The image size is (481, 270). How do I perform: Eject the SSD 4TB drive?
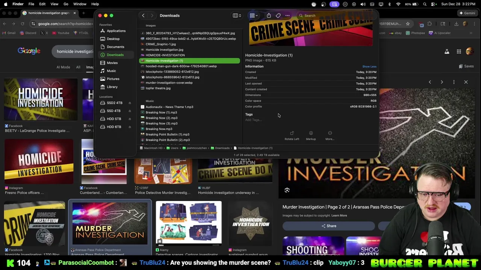(130, 111)
